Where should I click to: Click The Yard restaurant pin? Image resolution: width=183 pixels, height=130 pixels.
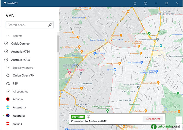point(78,37)
